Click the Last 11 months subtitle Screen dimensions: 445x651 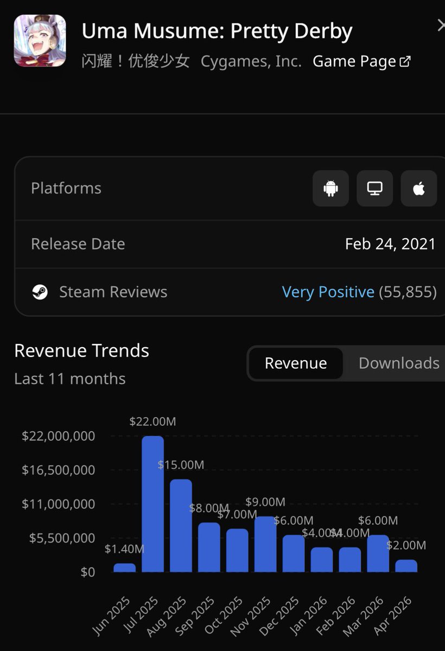pos(70,379)
